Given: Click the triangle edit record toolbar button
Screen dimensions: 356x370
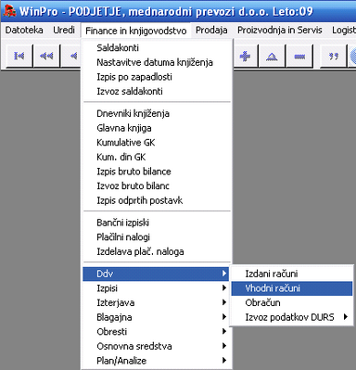Looking at the screenshot, I should pyautogui.click(x=272, y=56).
